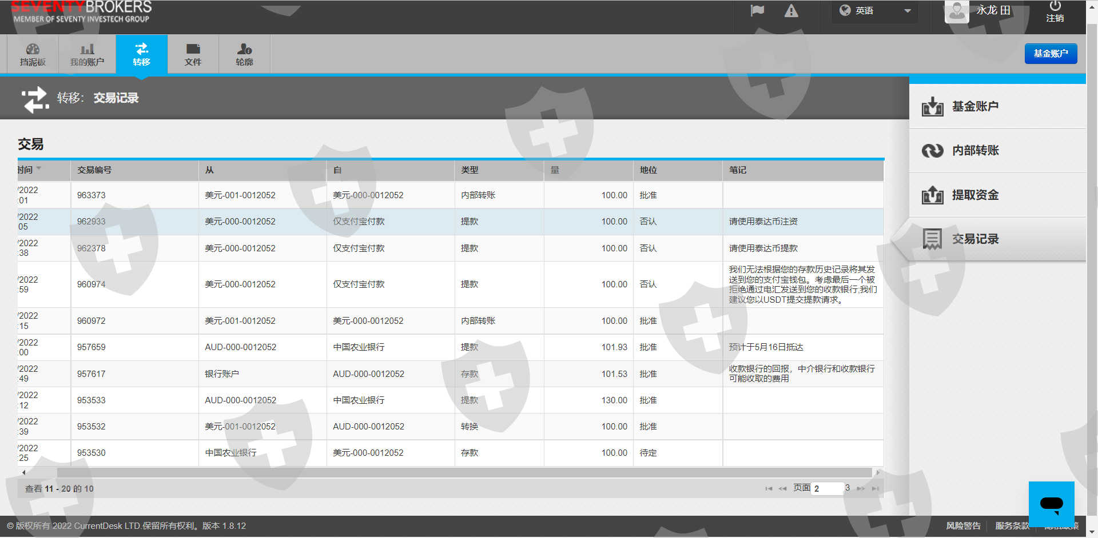Click the user avatar icon
Image resolution: width=1098 pixels, height=538 pixels.
pos(956,11)
